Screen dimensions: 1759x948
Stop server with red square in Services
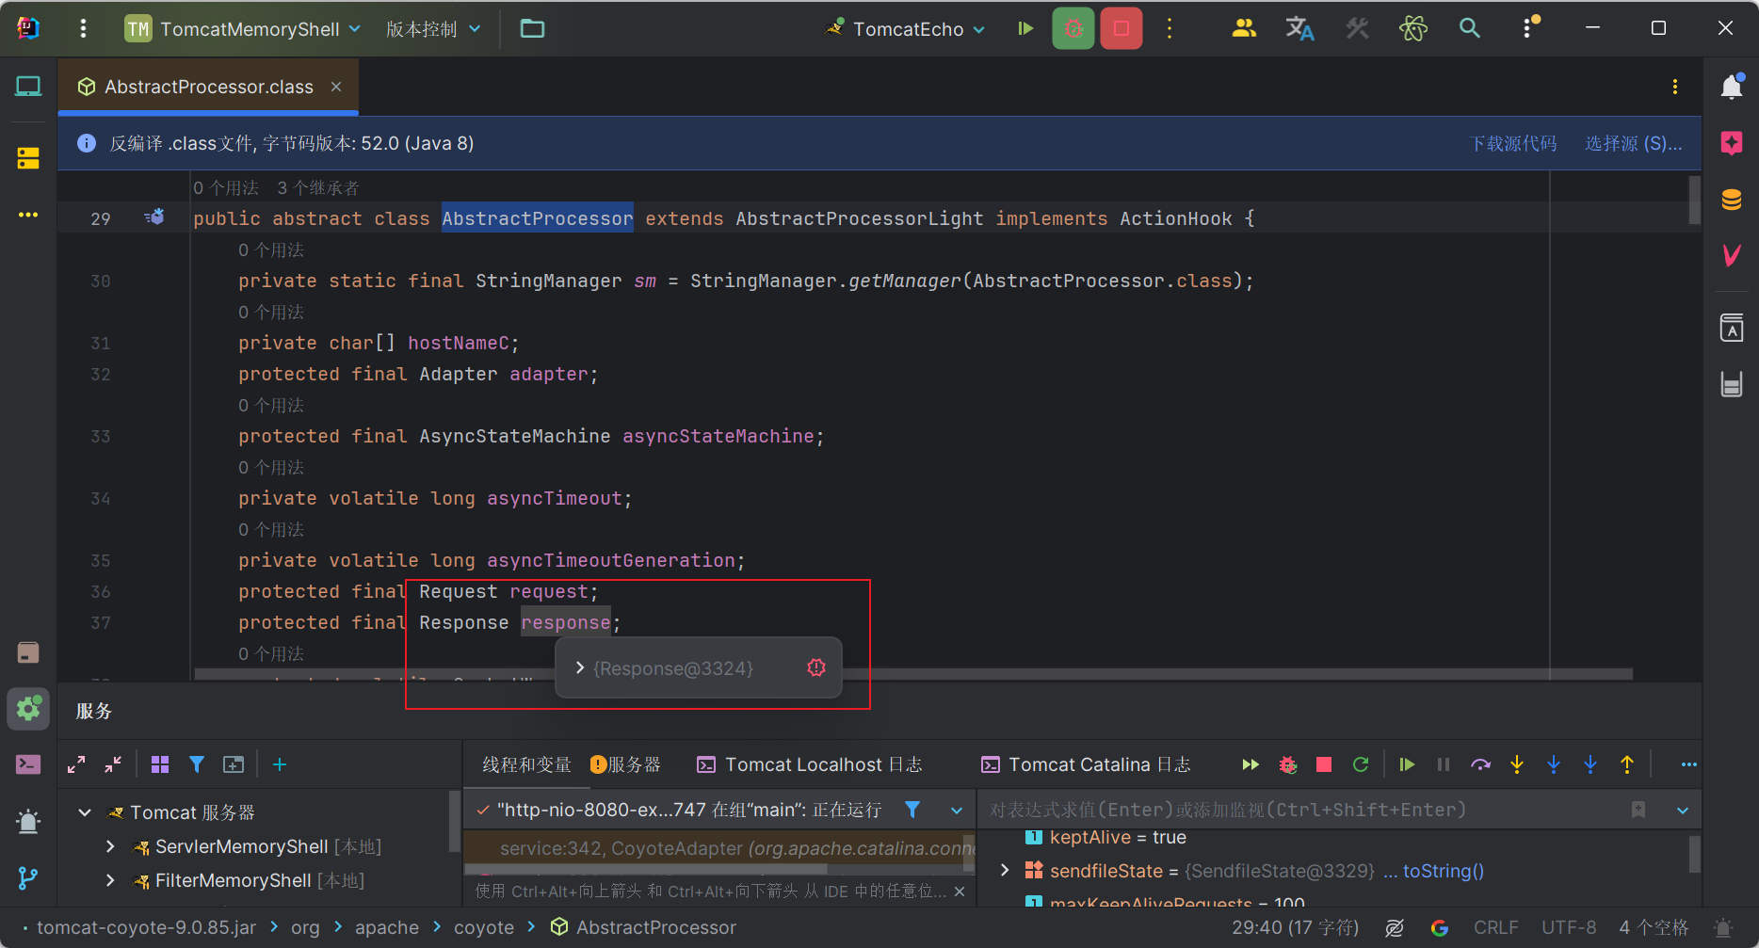pyautogui.click(x=1324, y=764)
